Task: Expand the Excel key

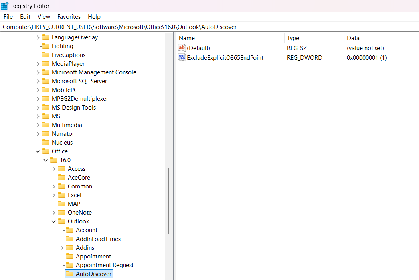Action: [x=54, y=195]
